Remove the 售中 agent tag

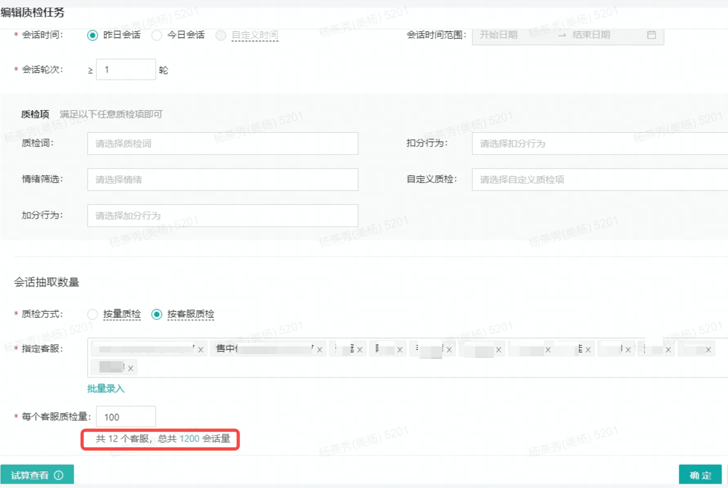pyautogui.click(x=320, y=350)
